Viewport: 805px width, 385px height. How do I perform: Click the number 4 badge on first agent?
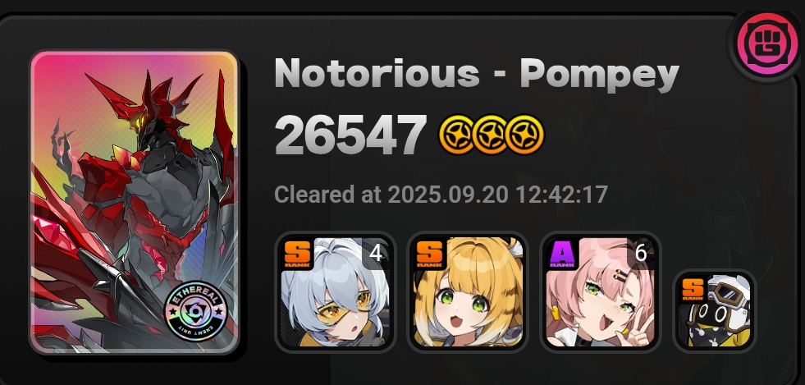(x=375, y=253)
